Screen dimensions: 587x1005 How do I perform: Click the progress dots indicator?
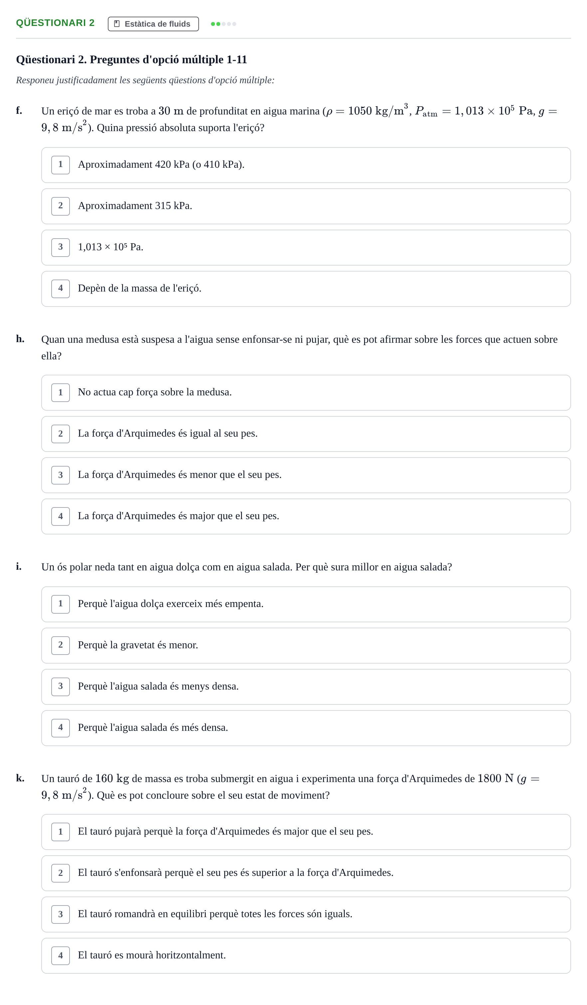223,24
